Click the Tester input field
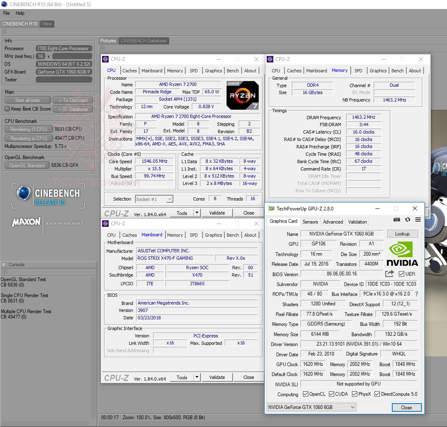Image resolution: width=447 pixels, height=427 pixels. (x=64, y=80)
